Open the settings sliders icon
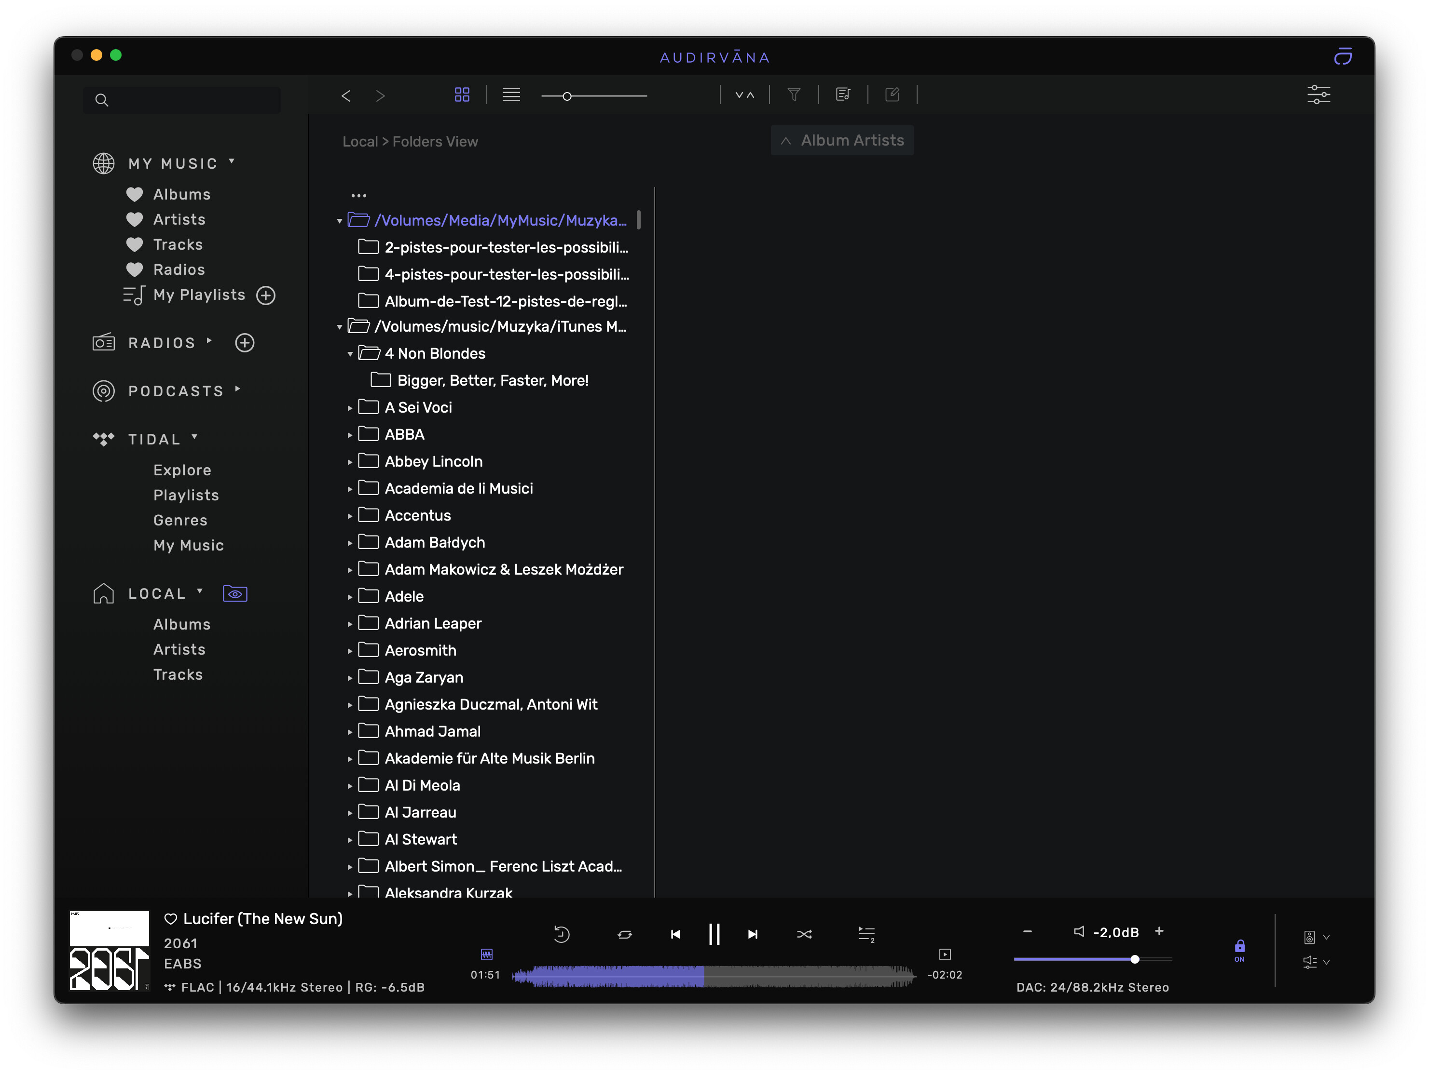This screenshot has width=1429, height=1075. 1319,95
